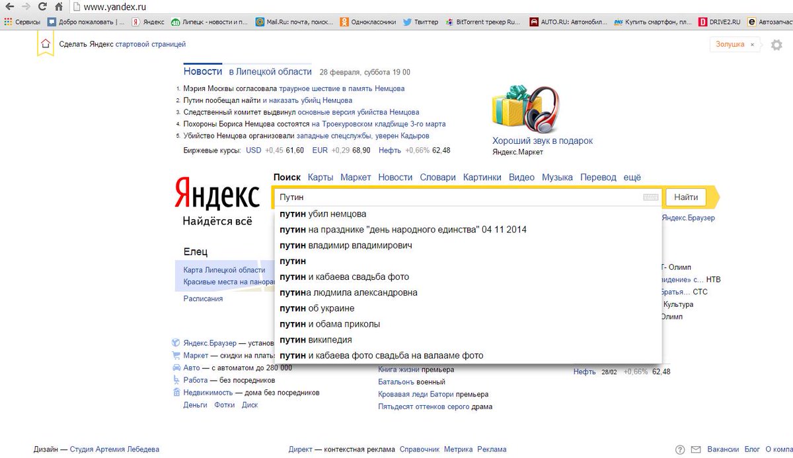Open the Видео tab
This screenshot has width=793, height=458.
[521, 178]
